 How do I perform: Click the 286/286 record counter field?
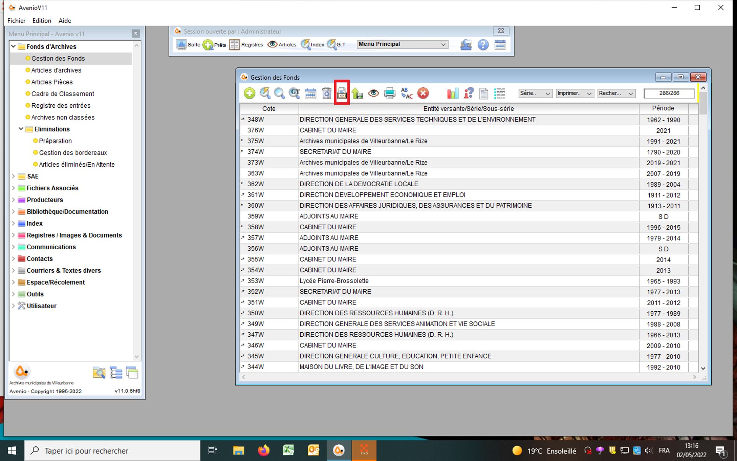tap(669, 93)
